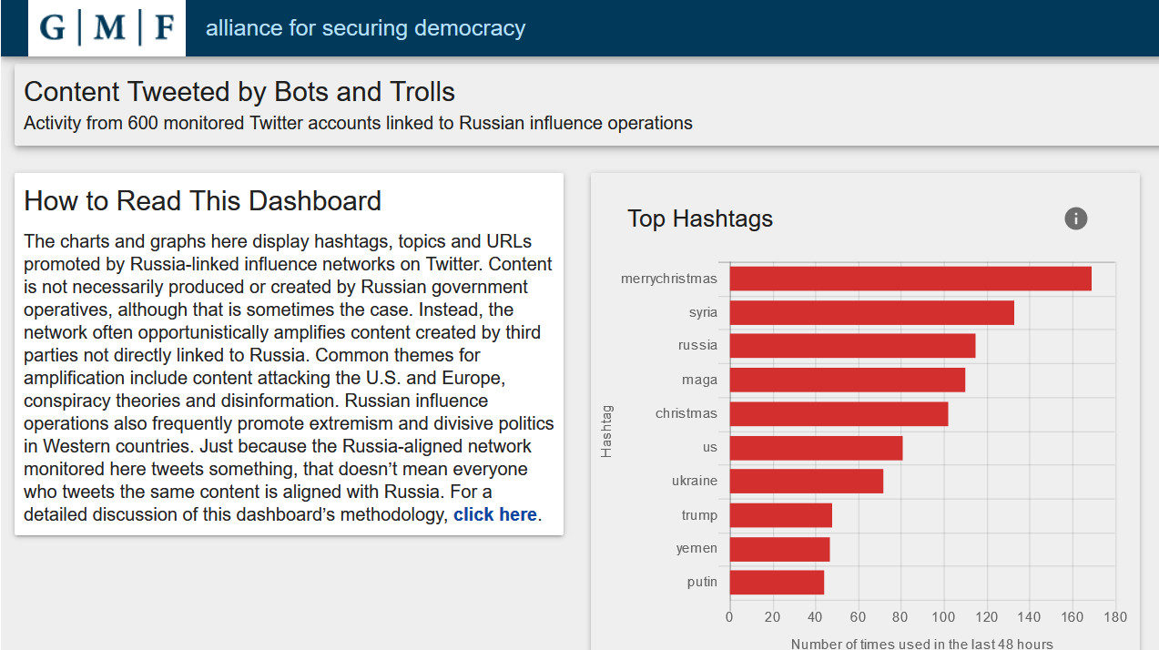Click the ukraine hashtag bar
This screenshot has width=1159, height=650.
click(807, 482)
